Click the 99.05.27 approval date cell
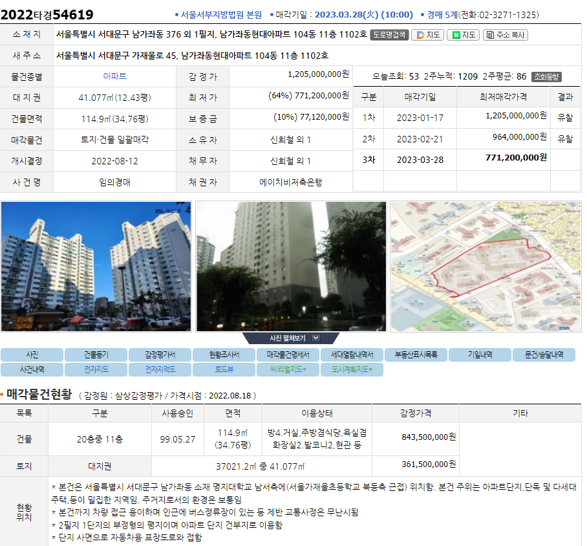 coord(177,439)
